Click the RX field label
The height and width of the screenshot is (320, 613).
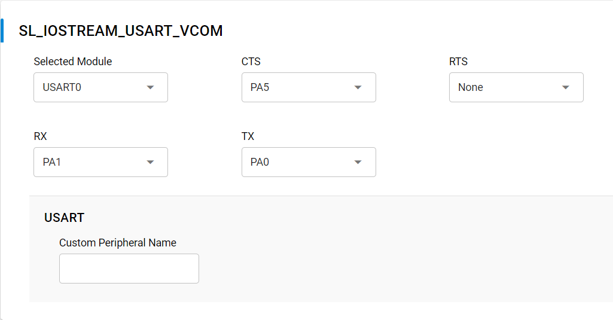coord(40,136)
